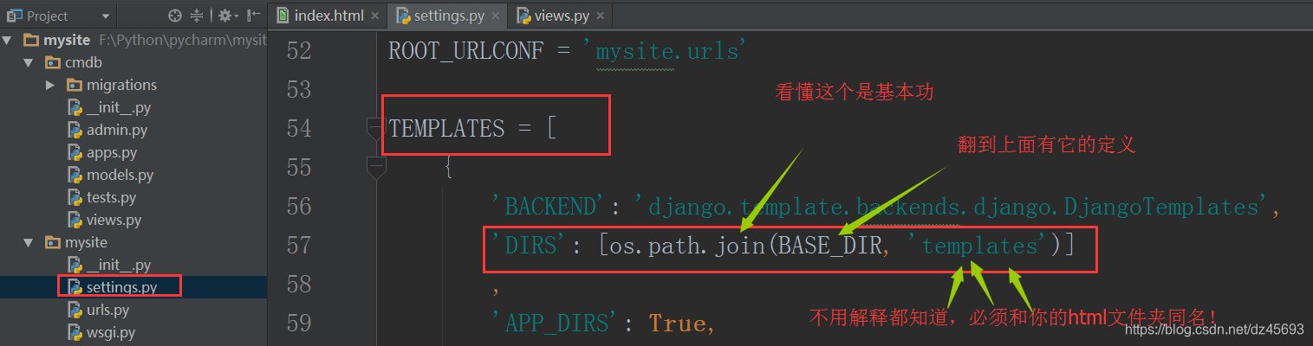Click the 'BACKEND' key in code
1313x346 pixels.
(x=546, y=207)
